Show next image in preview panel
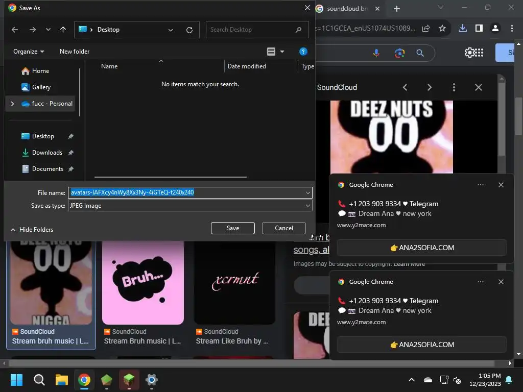 coord(429,87)
